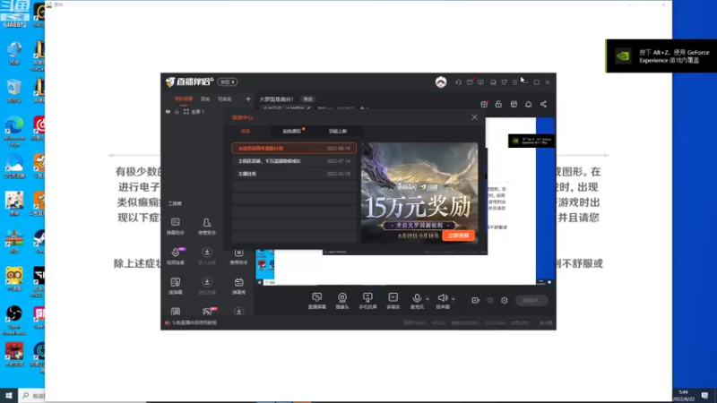Open the taskbar notification center icon
The width and height of the screenshot is (717, 403).
point(704,395)
